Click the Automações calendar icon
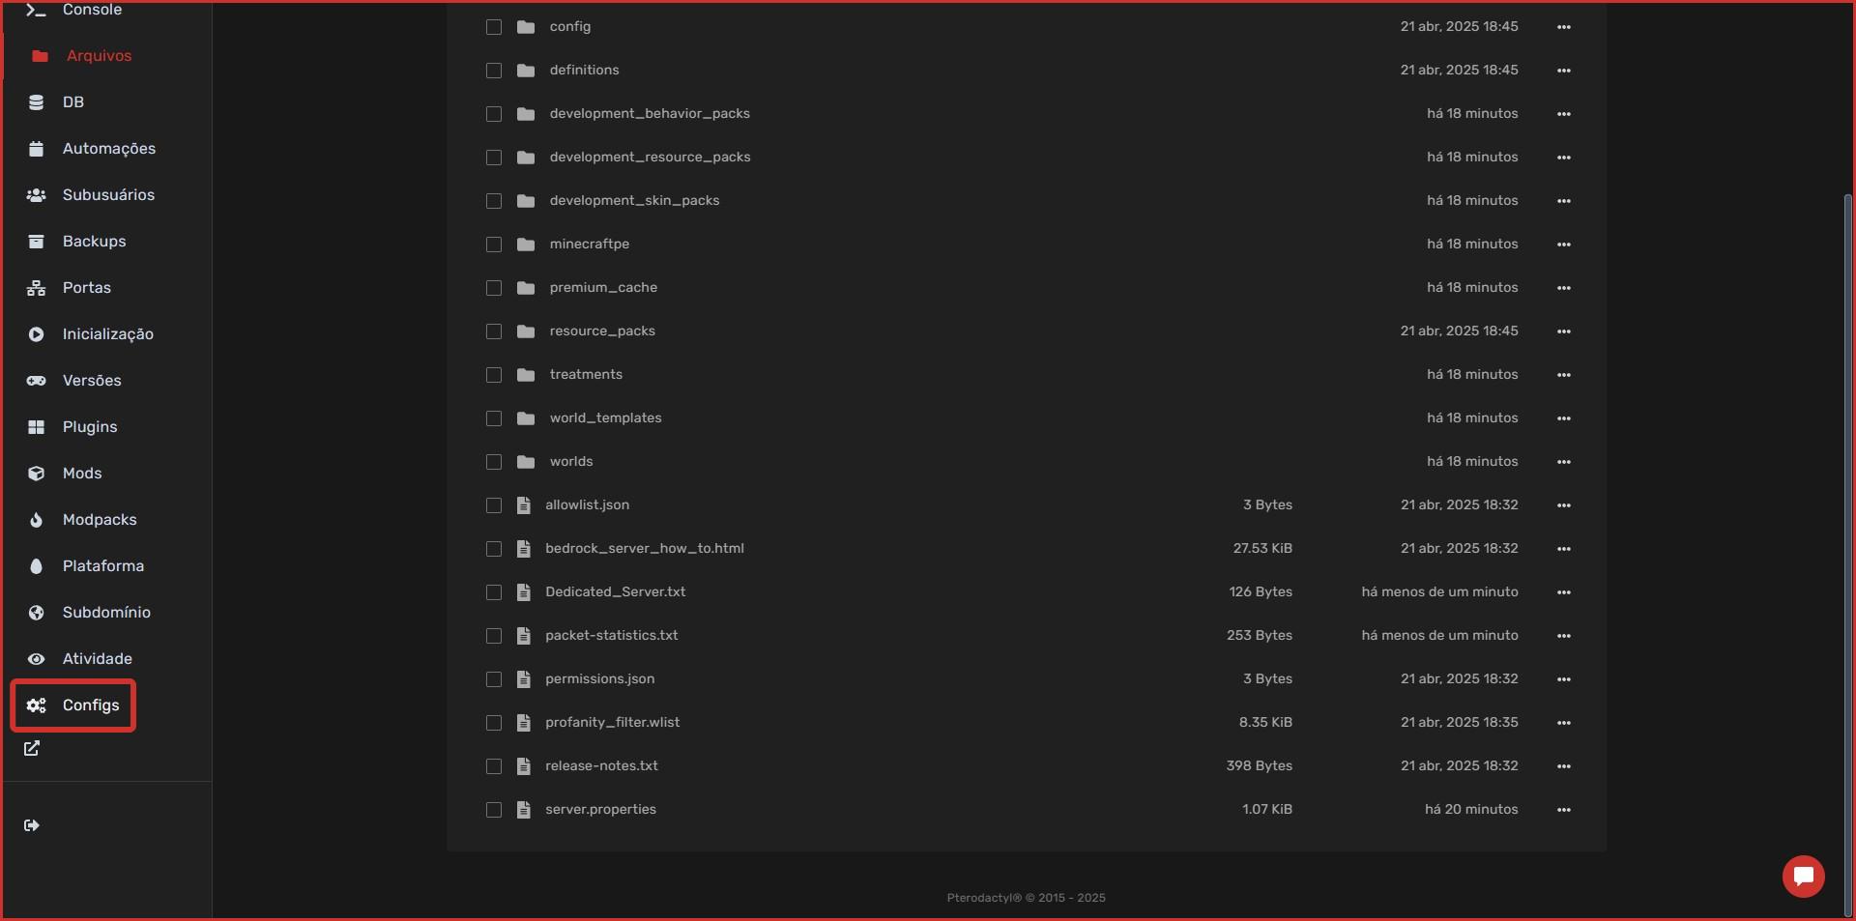Screen dimensions: 1856x921 [36, 149]
